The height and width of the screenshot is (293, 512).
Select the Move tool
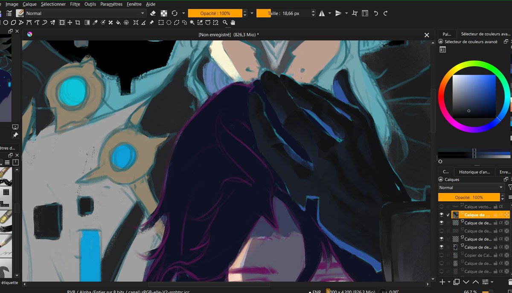click(x=70, y=23)
